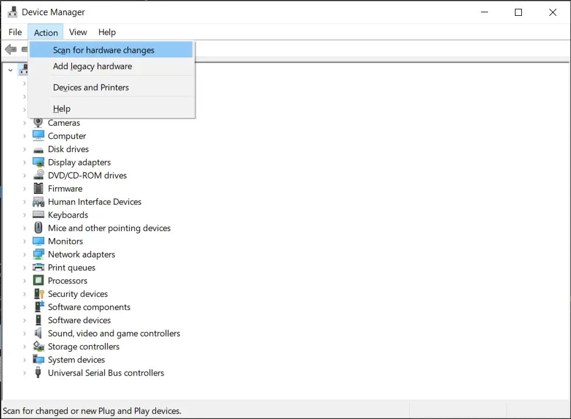The width and height of the screenshot is (571, 419).
Task: Click the Monitors display icon
Action: click(x=37, y=241)
